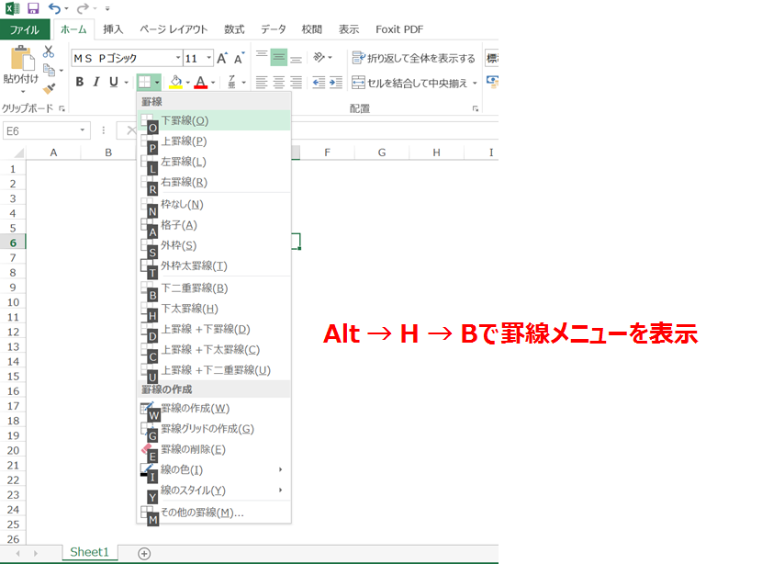The width and height of the screenshot is (762, 564).
Task: Toggle Bold formatting
Action: pos(80,82)
